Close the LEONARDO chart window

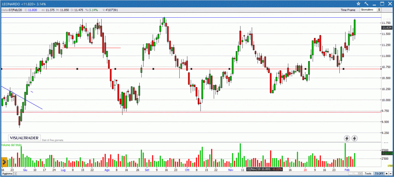click(390, 3)
